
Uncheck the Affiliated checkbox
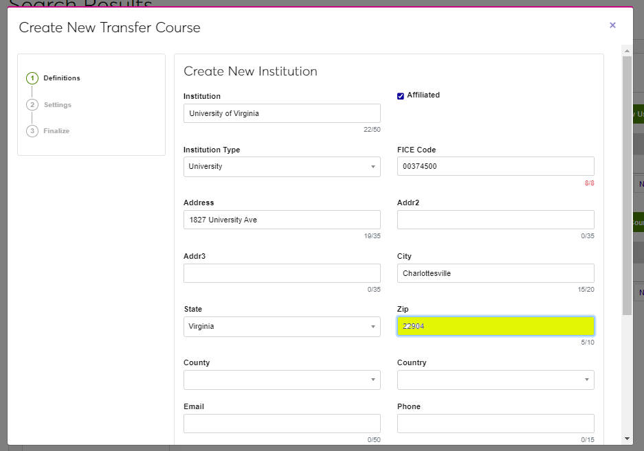coord(401,96)
